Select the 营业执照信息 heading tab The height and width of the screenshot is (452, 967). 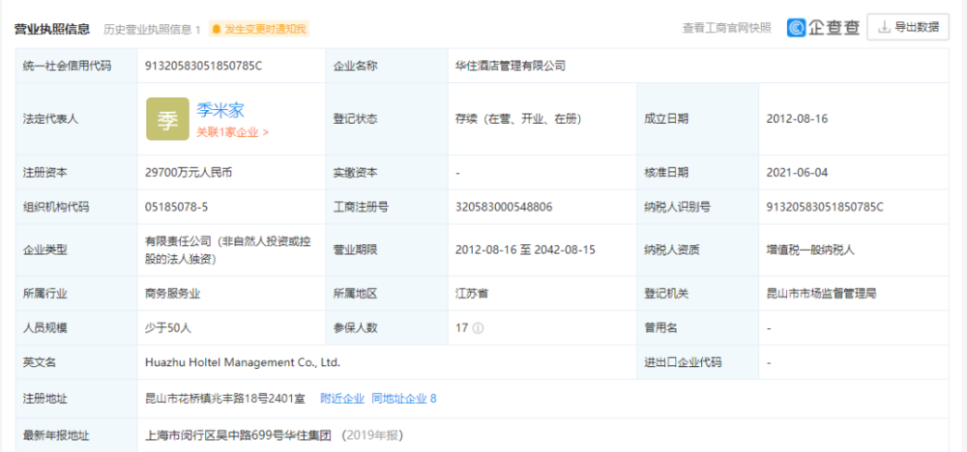point(53,28)
